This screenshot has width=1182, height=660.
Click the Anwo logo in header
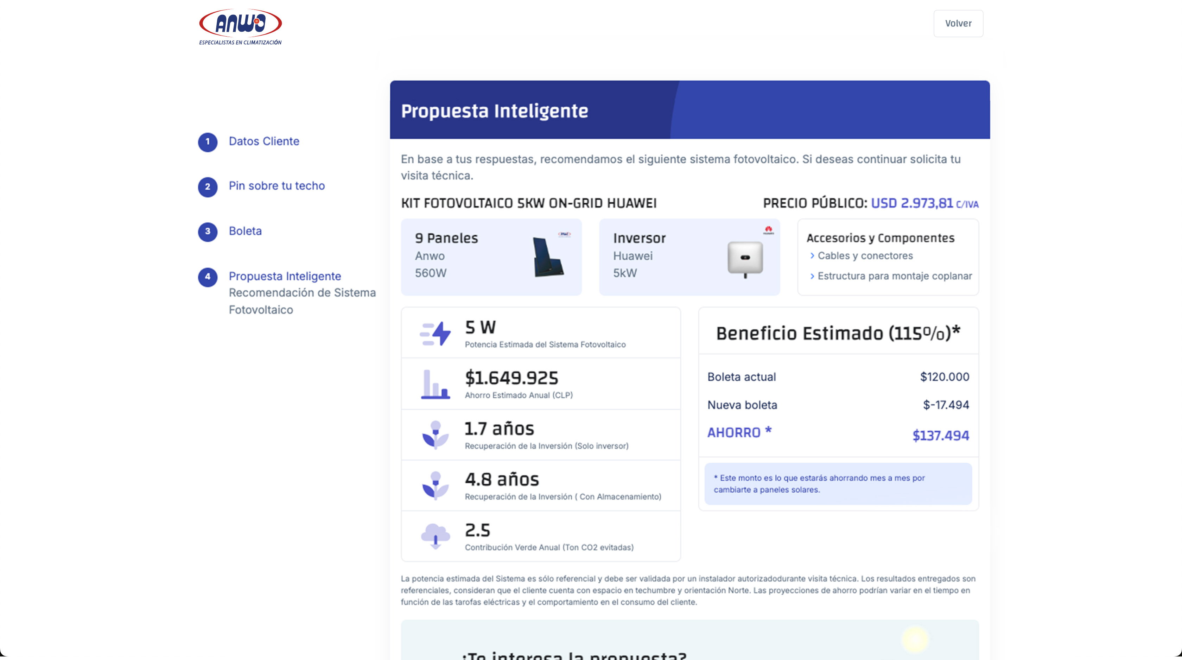[240, 26]
